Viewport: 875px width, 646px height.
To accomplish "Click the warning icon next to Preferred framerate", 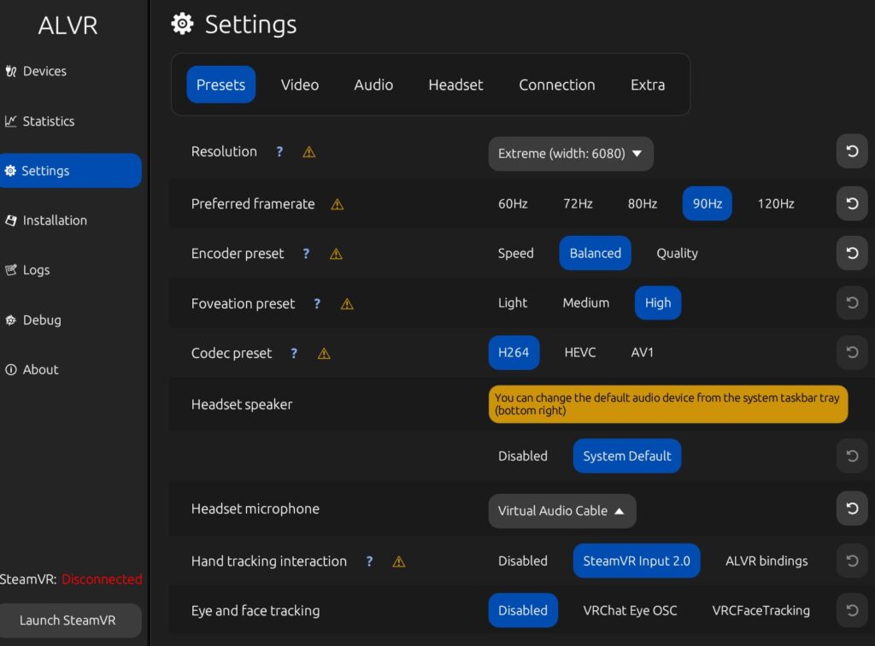I will (x=338, y=204).
